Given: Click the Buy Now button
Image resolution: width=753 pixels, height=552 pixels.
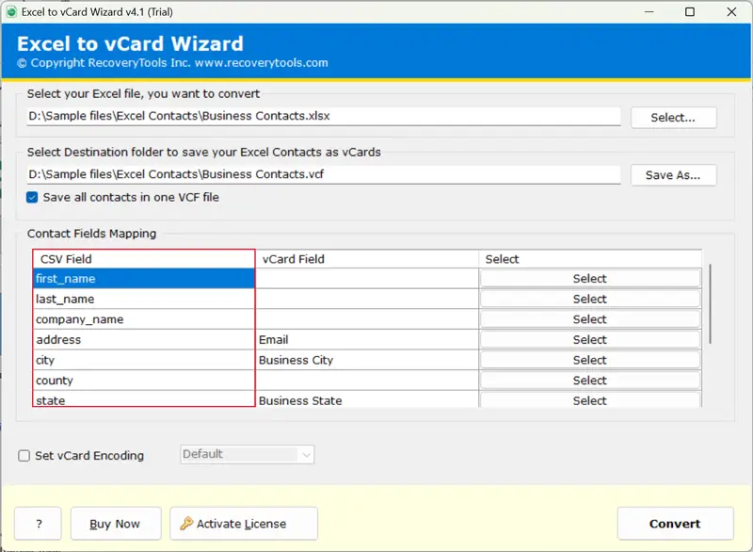Looking at the screenshot, I should (x=115, y=524).
